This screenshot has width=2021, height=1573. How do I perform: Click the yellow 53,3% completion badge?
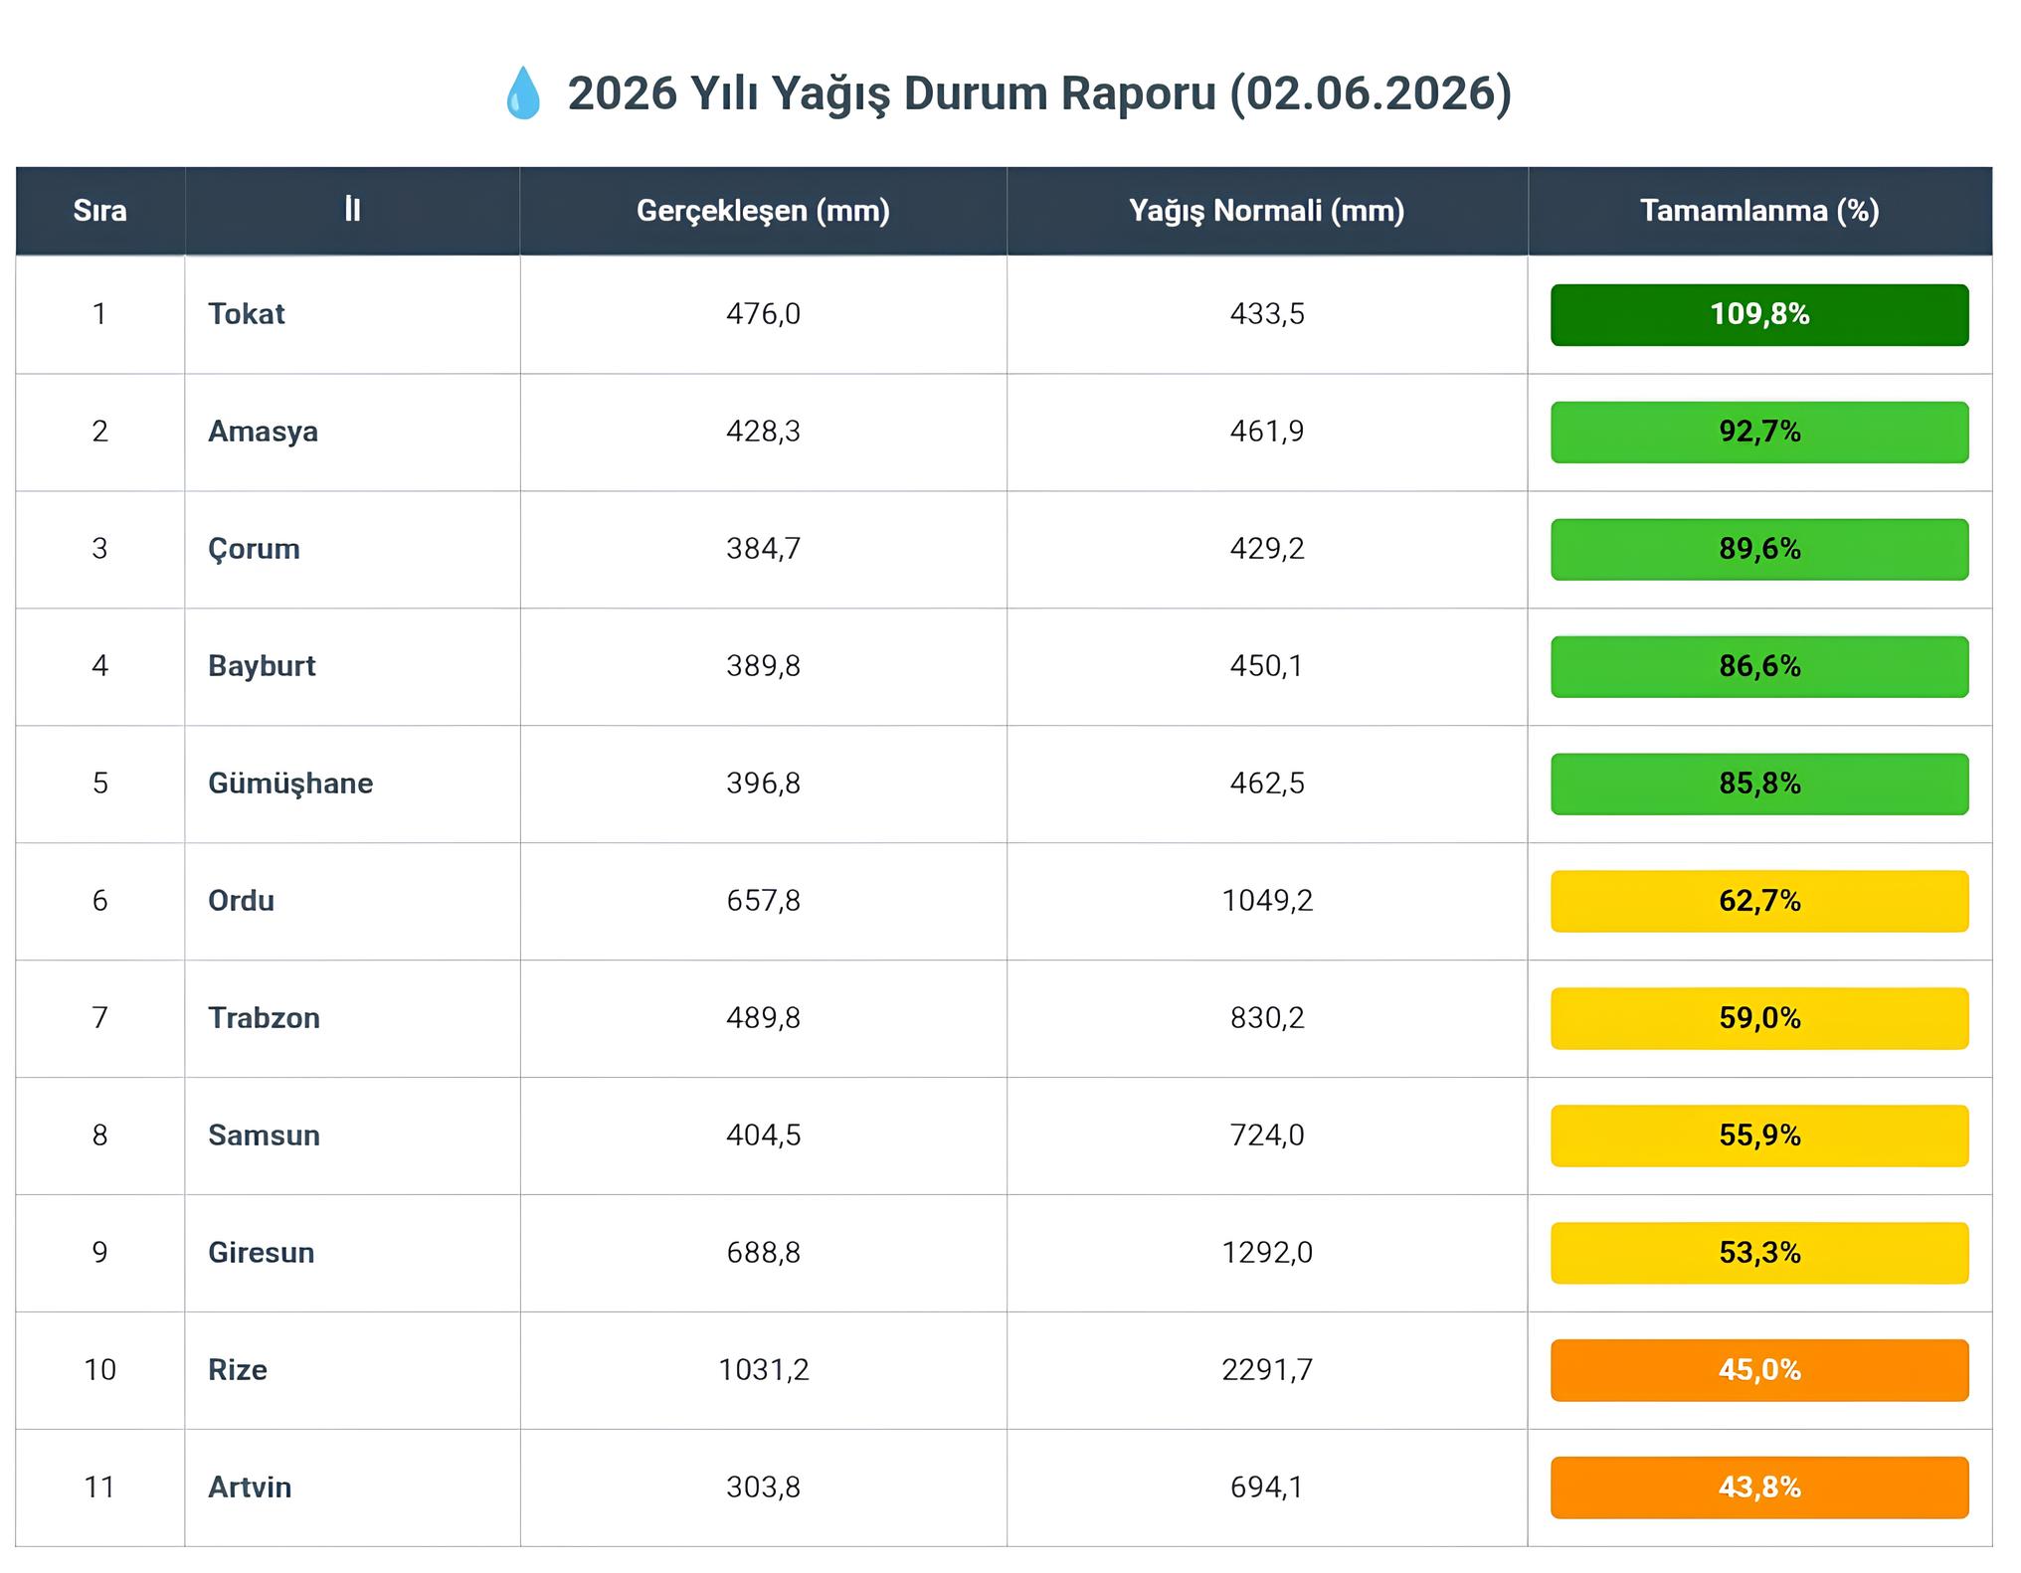(x=1759, y=1254)
